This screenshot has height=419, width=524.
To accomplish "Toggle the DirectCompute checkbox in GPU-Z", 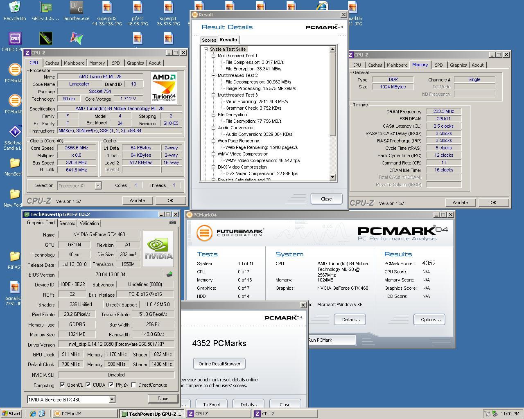I will coord(133,385).
